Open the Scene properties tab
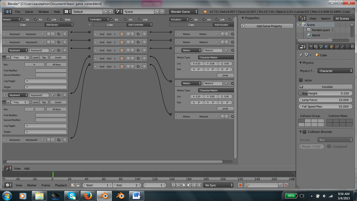The width and height of the screenshot is (357, 201). coord(321,47)
